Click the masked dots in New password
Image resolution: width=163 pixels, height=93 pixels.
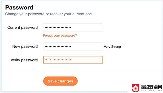pyautogui.click(x=58, y=46)
